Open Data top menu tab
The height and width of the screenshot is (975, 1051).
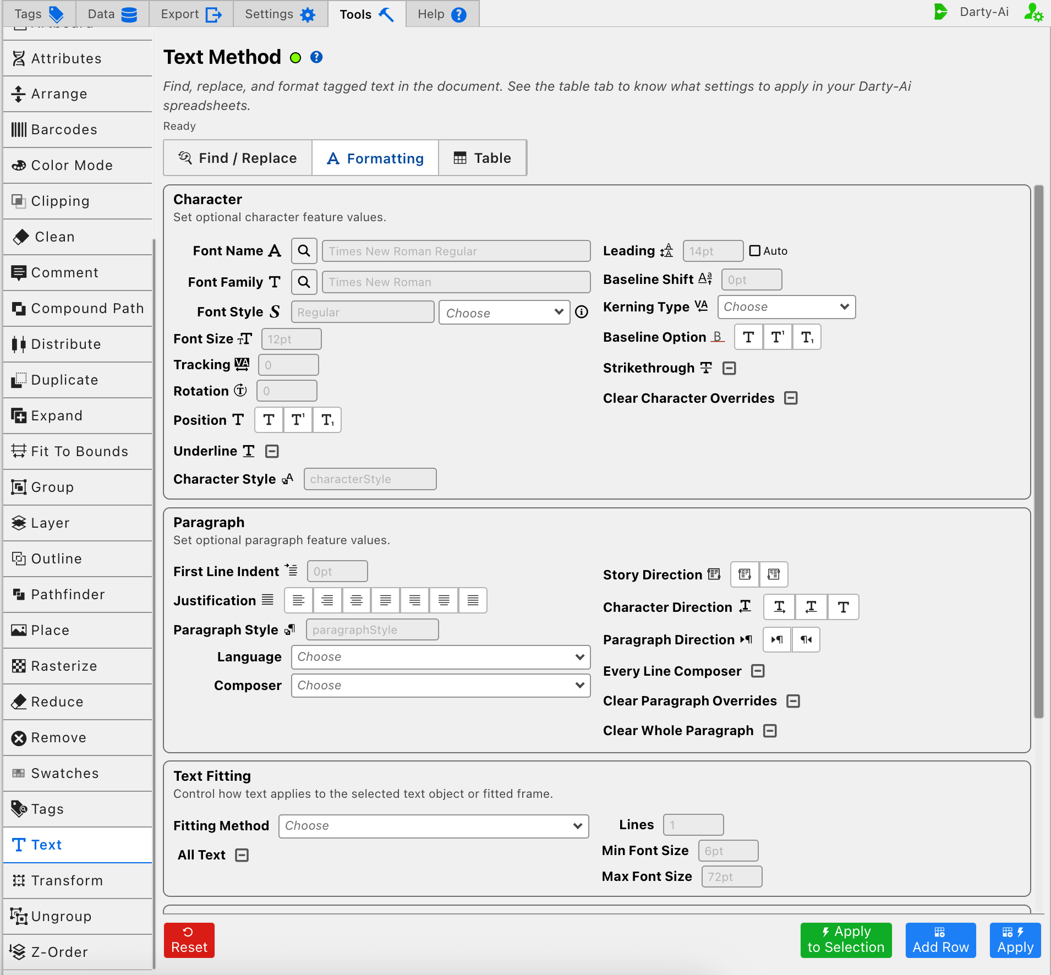coord(112,14)
